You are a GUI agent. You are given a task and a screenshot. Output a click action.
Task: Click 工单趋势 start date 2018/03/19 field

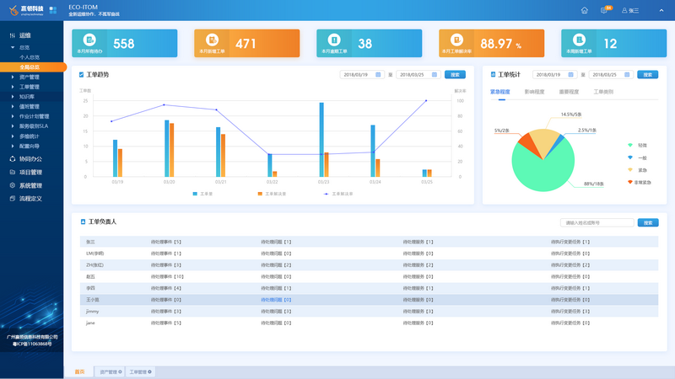coord(362,75)
